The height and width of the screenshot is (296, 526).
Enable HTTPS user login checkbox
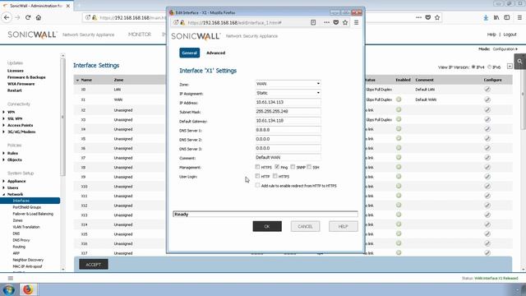click(275, 176)
